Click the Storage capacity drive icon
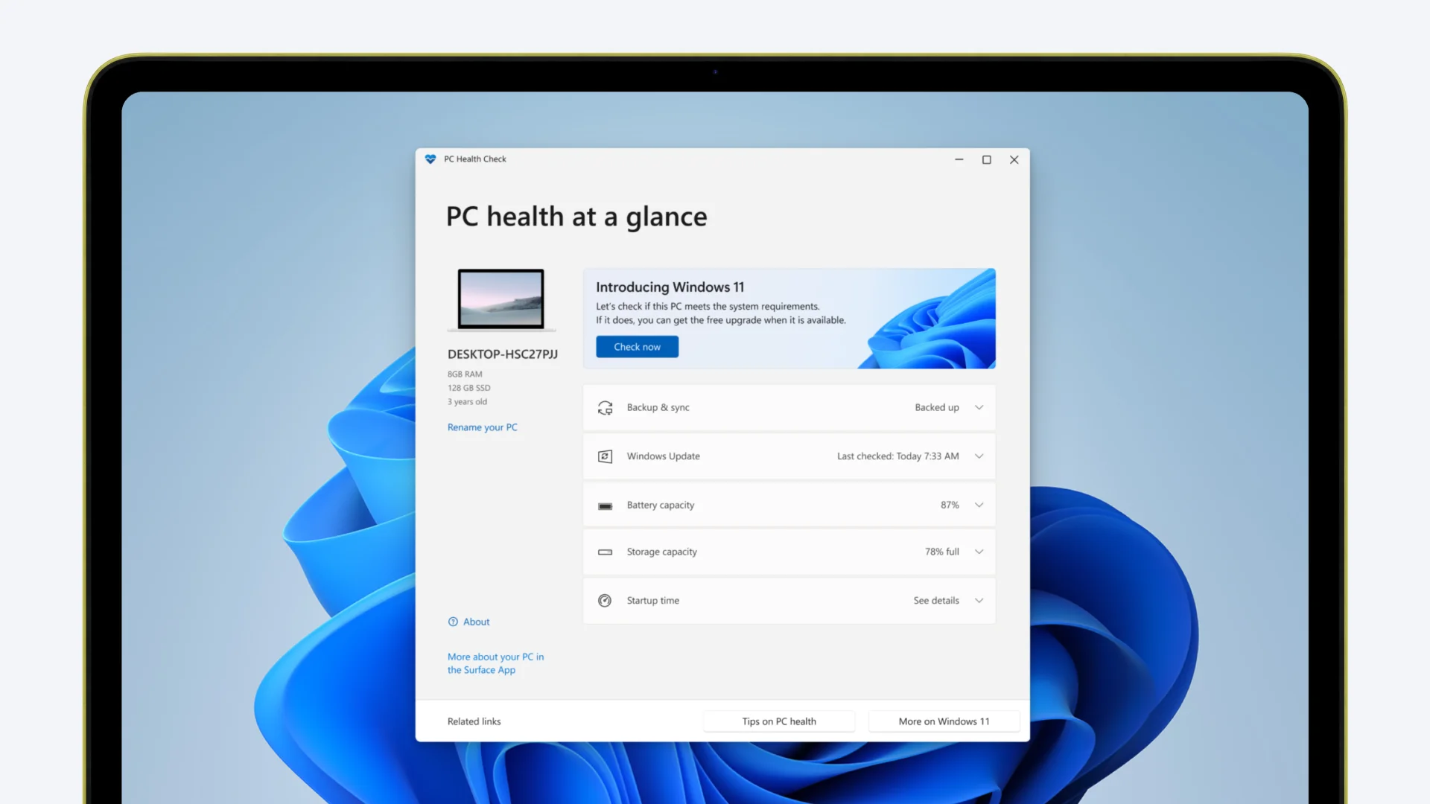1430x804 pixels. tap(605, 552)
